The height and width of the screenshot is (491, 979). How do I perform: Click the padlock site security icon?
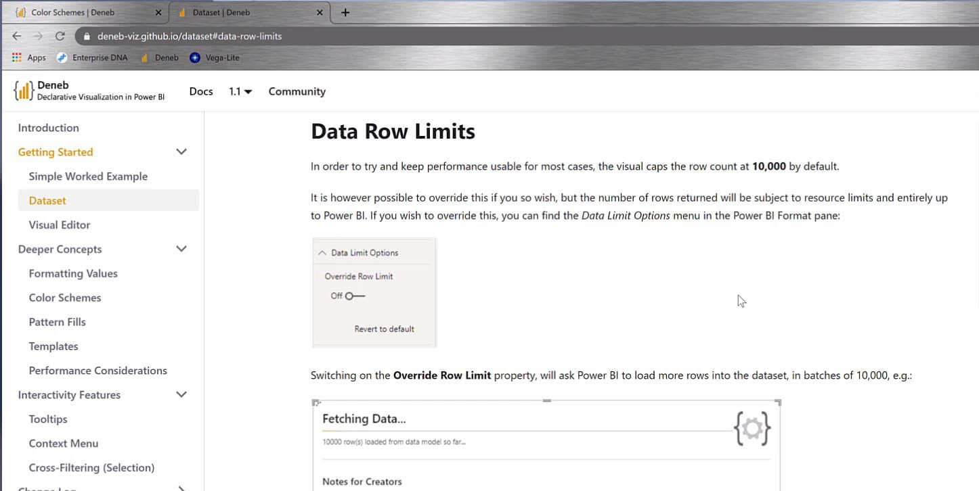(86, 36)
